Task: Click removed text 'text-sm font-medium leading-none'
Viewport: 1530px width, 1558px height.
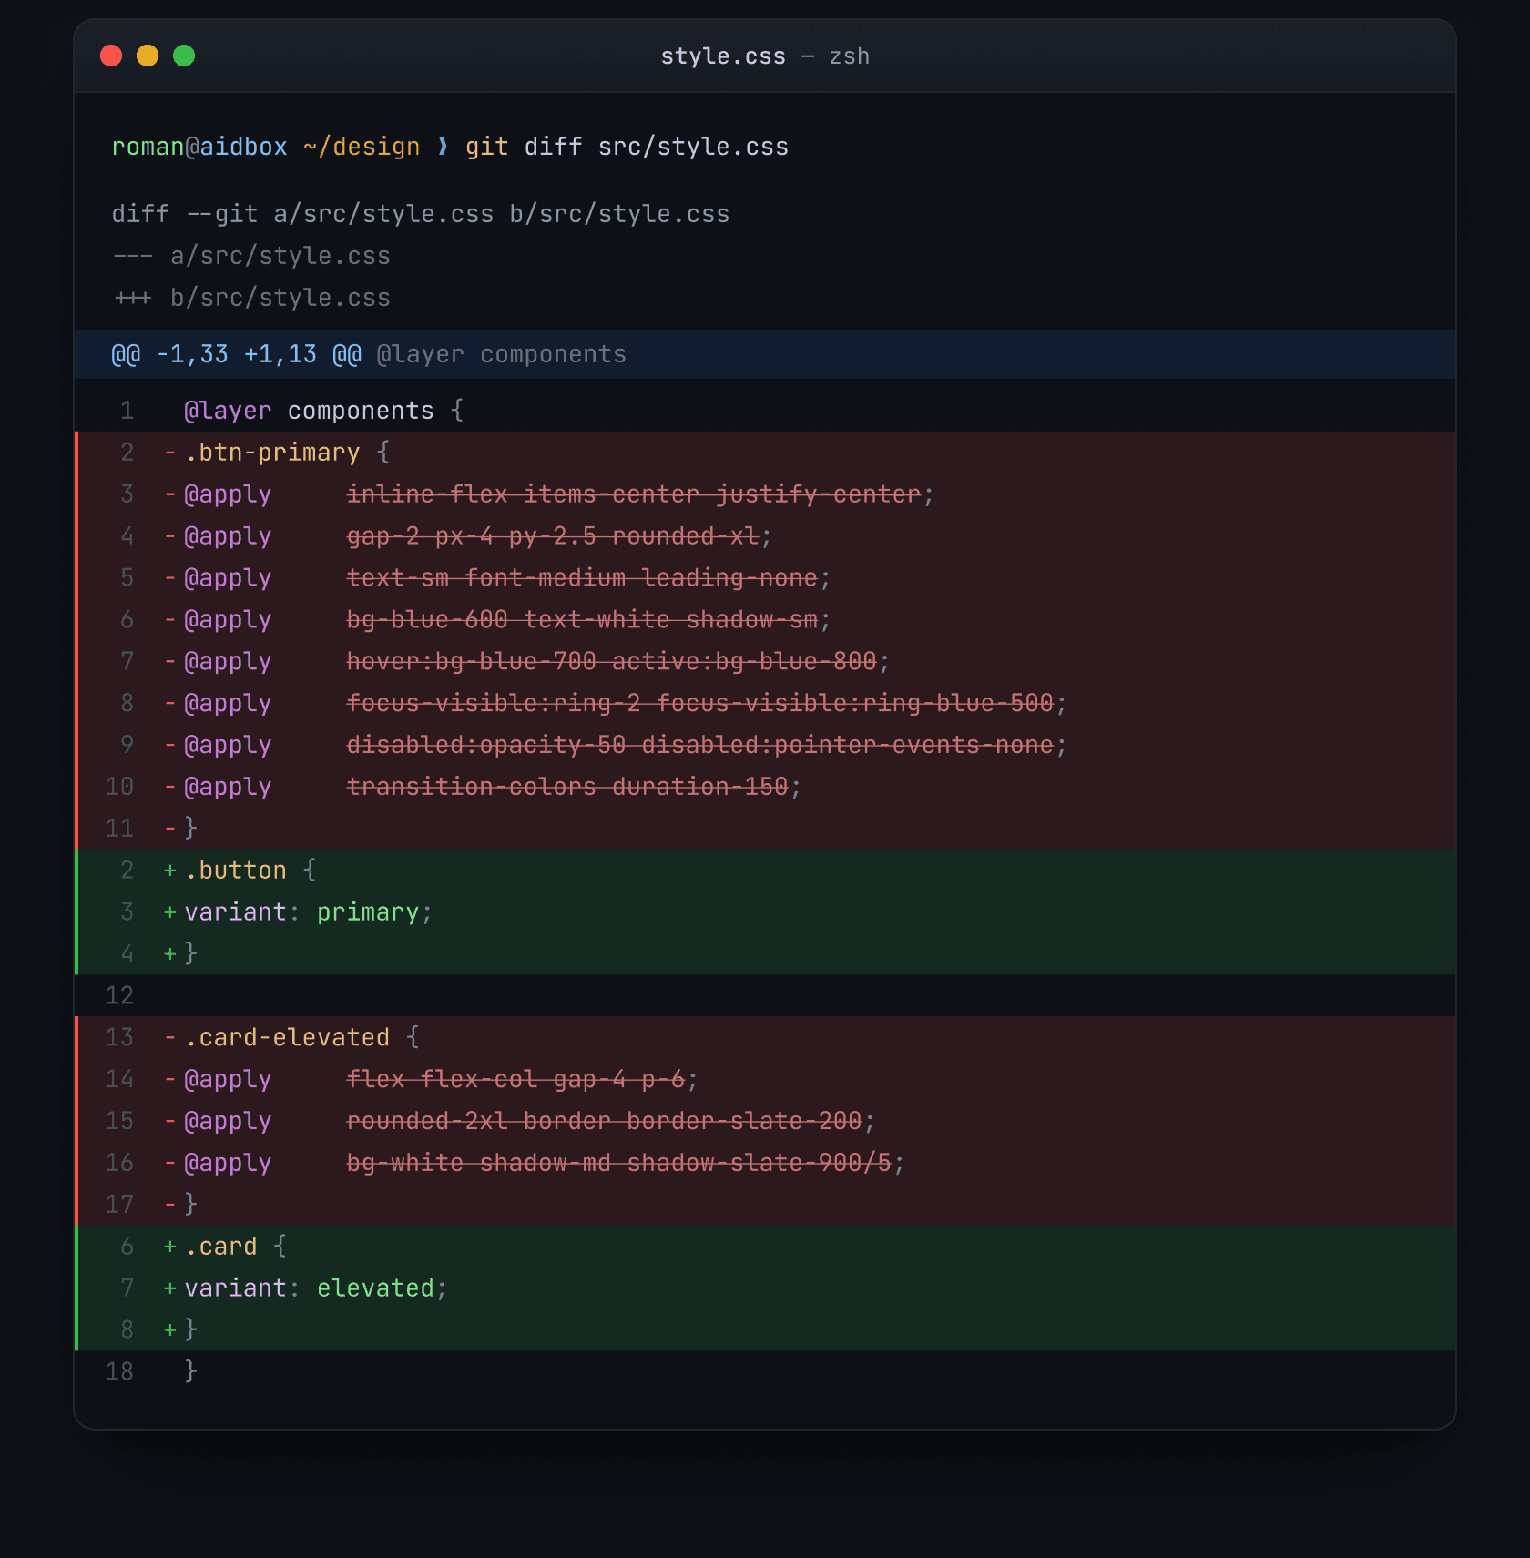Action: (582, 578)
